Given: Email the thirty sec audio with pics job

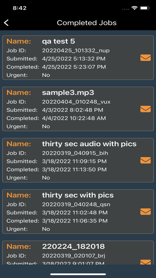Looking at the screenshot, I should [145, 160].
